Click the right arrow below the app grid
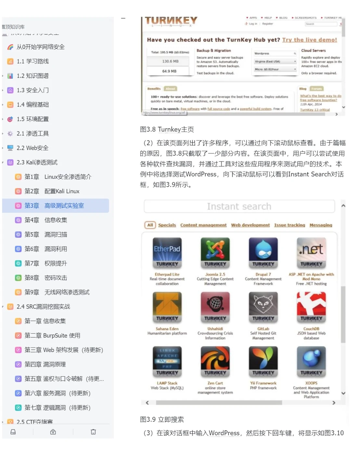The image size is (351, 468). (334, 402)
